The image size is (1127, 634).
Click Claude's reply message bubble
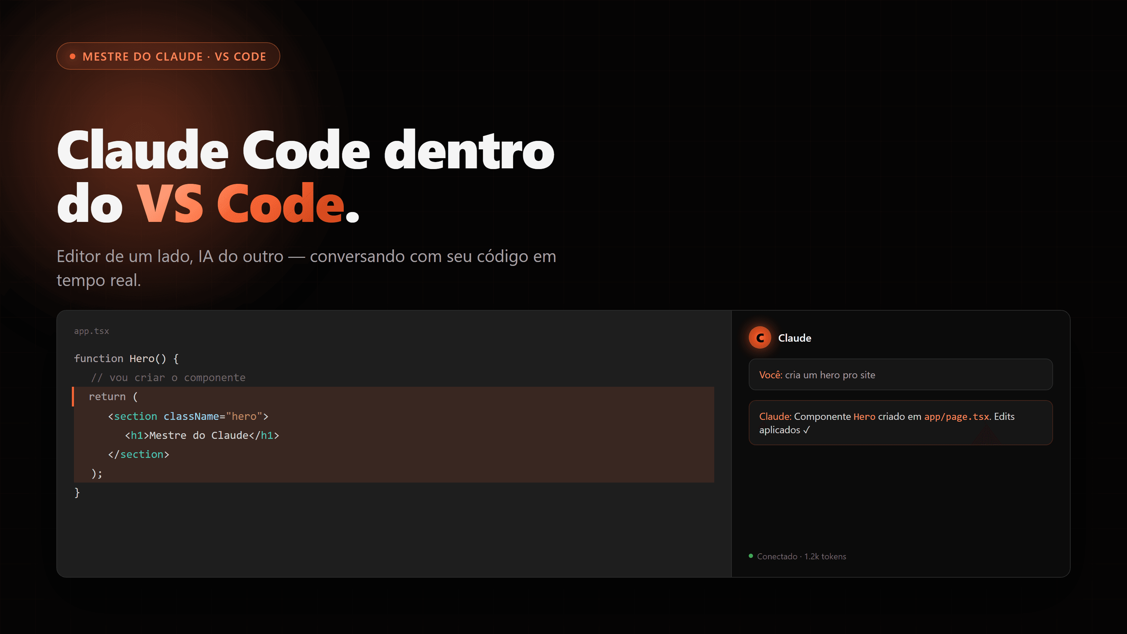point(901,423)
